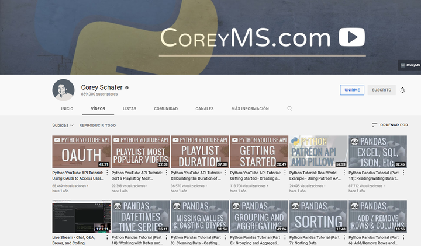This screenshot has width=421, height=246.
Task: Open the three-dot menu for Pandas Part 8 video
Action: [285, 237]
